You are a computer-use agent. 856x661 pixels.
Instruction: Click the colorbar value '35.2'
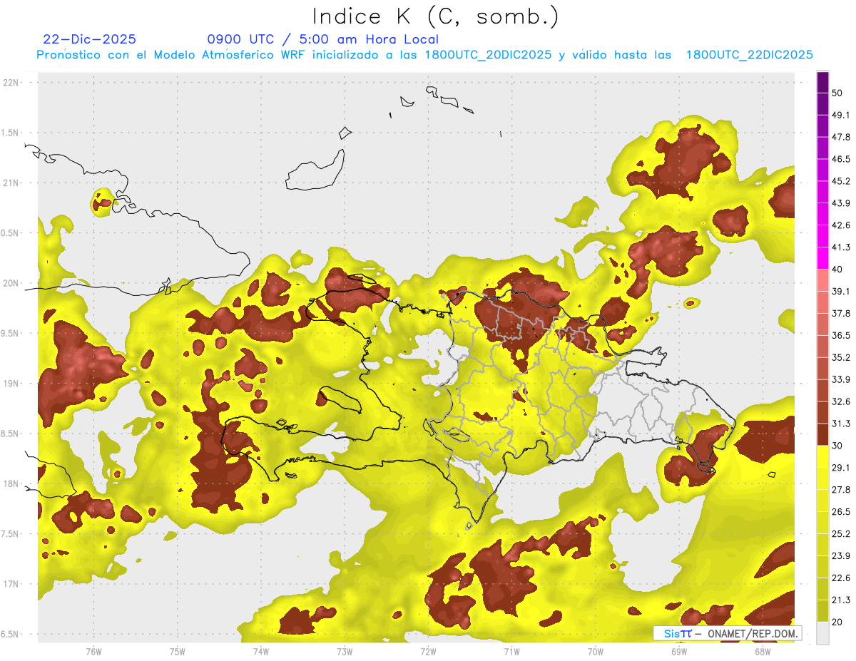coord(841,357)
